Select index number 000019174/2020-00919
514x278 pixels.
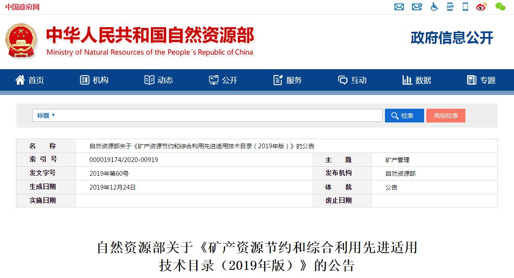123,160
